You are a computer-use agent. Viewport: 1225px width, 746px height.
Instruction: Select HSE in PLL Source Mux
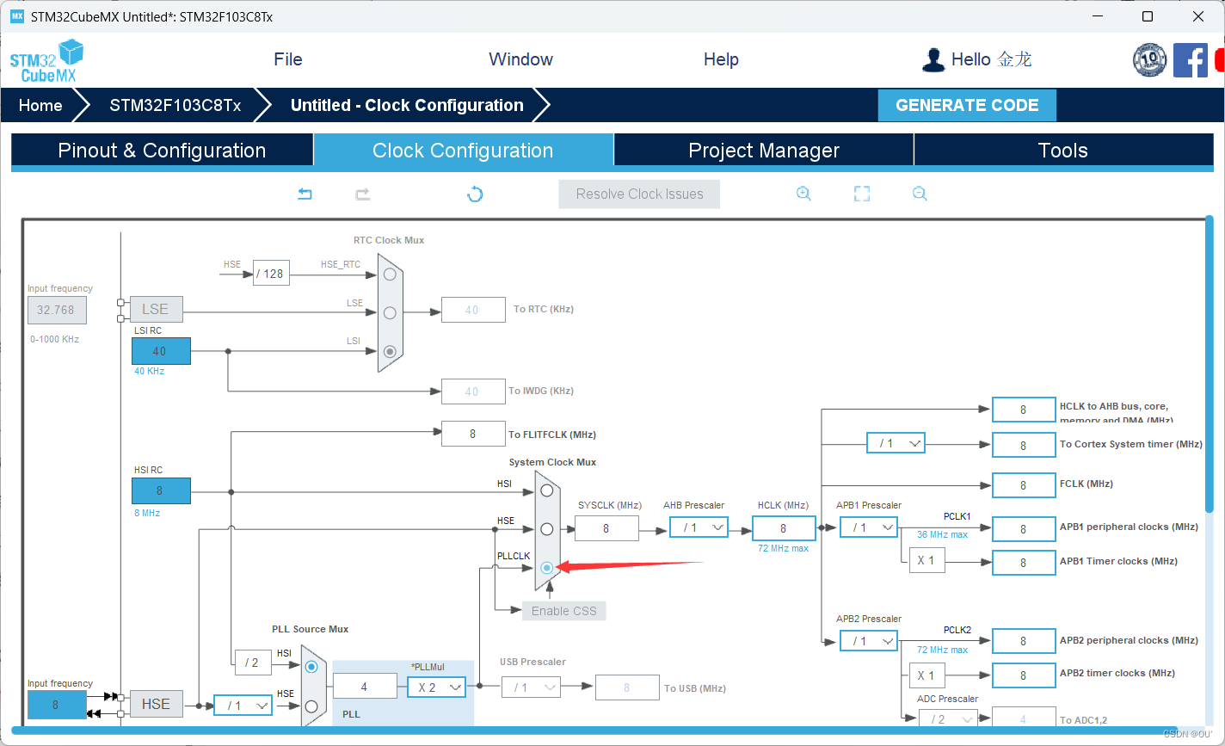(311, 706)
